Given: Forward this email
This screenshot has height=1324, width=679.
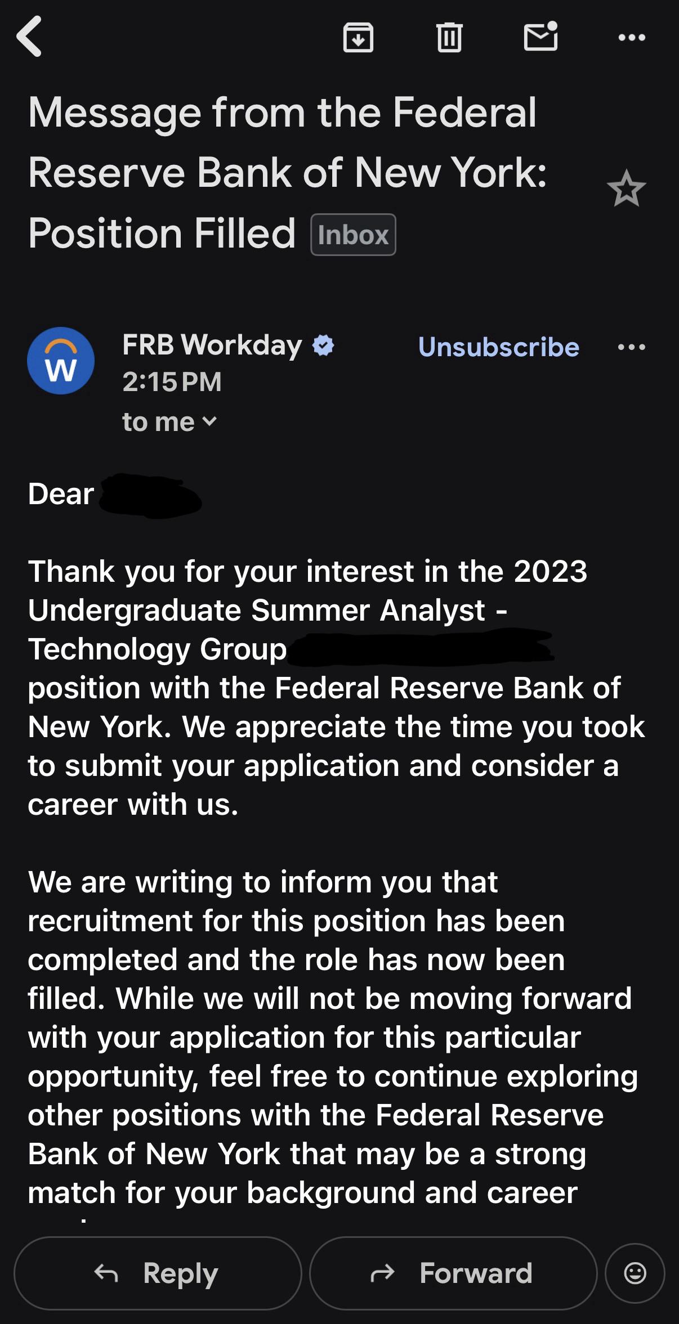Looking at the screenshot, I should click(453, 1273).
